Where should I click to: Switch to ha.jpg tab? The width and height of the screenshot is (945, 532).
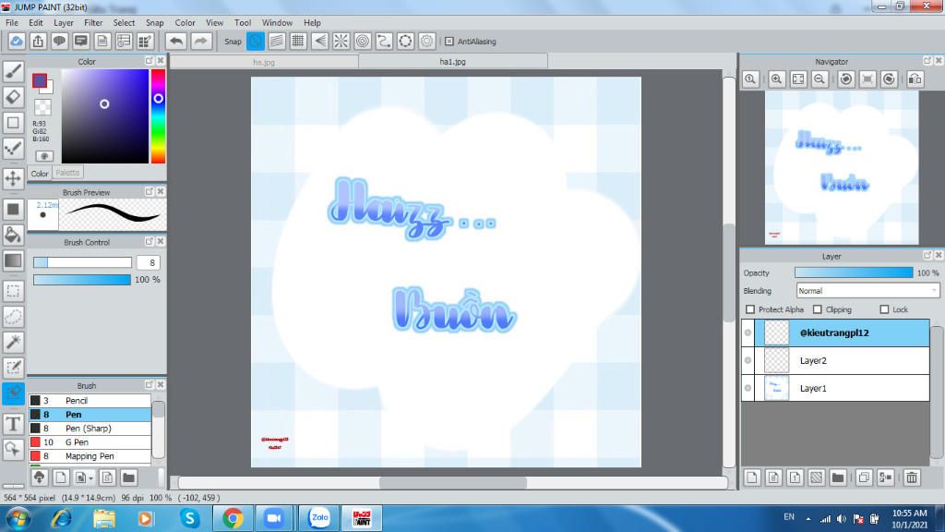264,62
